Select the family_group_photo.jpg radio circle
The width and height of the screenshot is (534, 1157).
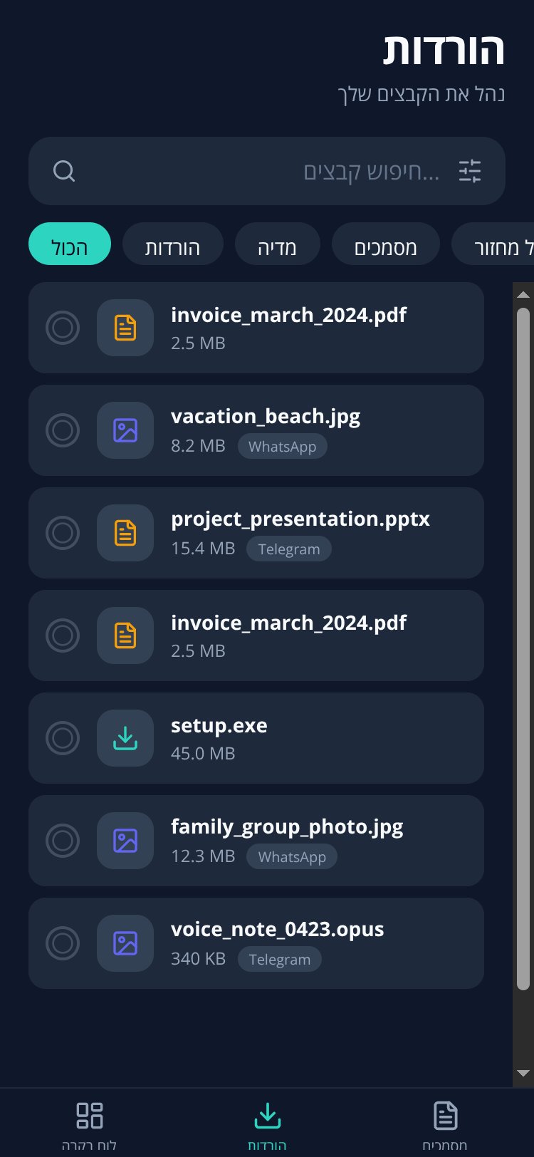[x=63, y=841]
